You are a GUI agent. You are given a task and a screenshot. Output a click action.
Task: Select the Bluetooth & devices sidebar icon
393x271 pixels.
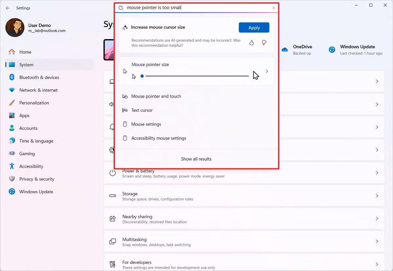tap(12, 77)
